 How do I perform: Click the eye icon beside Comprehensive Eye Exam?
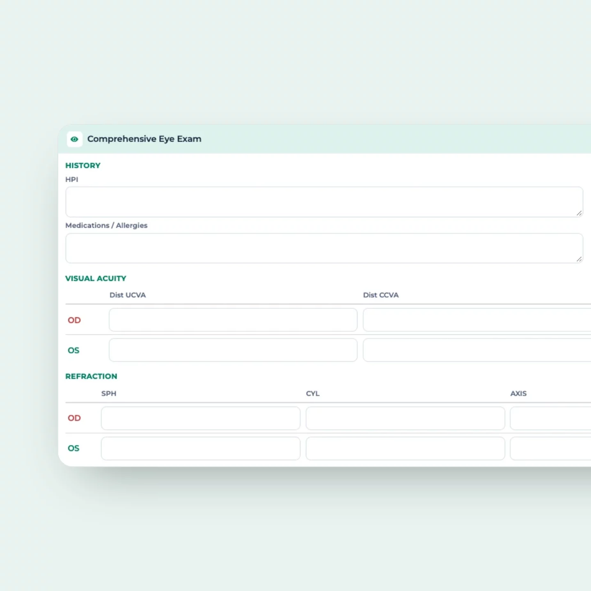point(74,139)
